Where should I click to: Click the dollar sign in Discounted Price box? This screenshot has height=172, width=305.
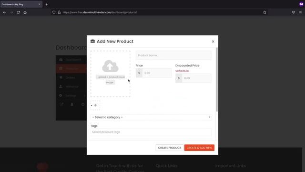coord(179,78)
